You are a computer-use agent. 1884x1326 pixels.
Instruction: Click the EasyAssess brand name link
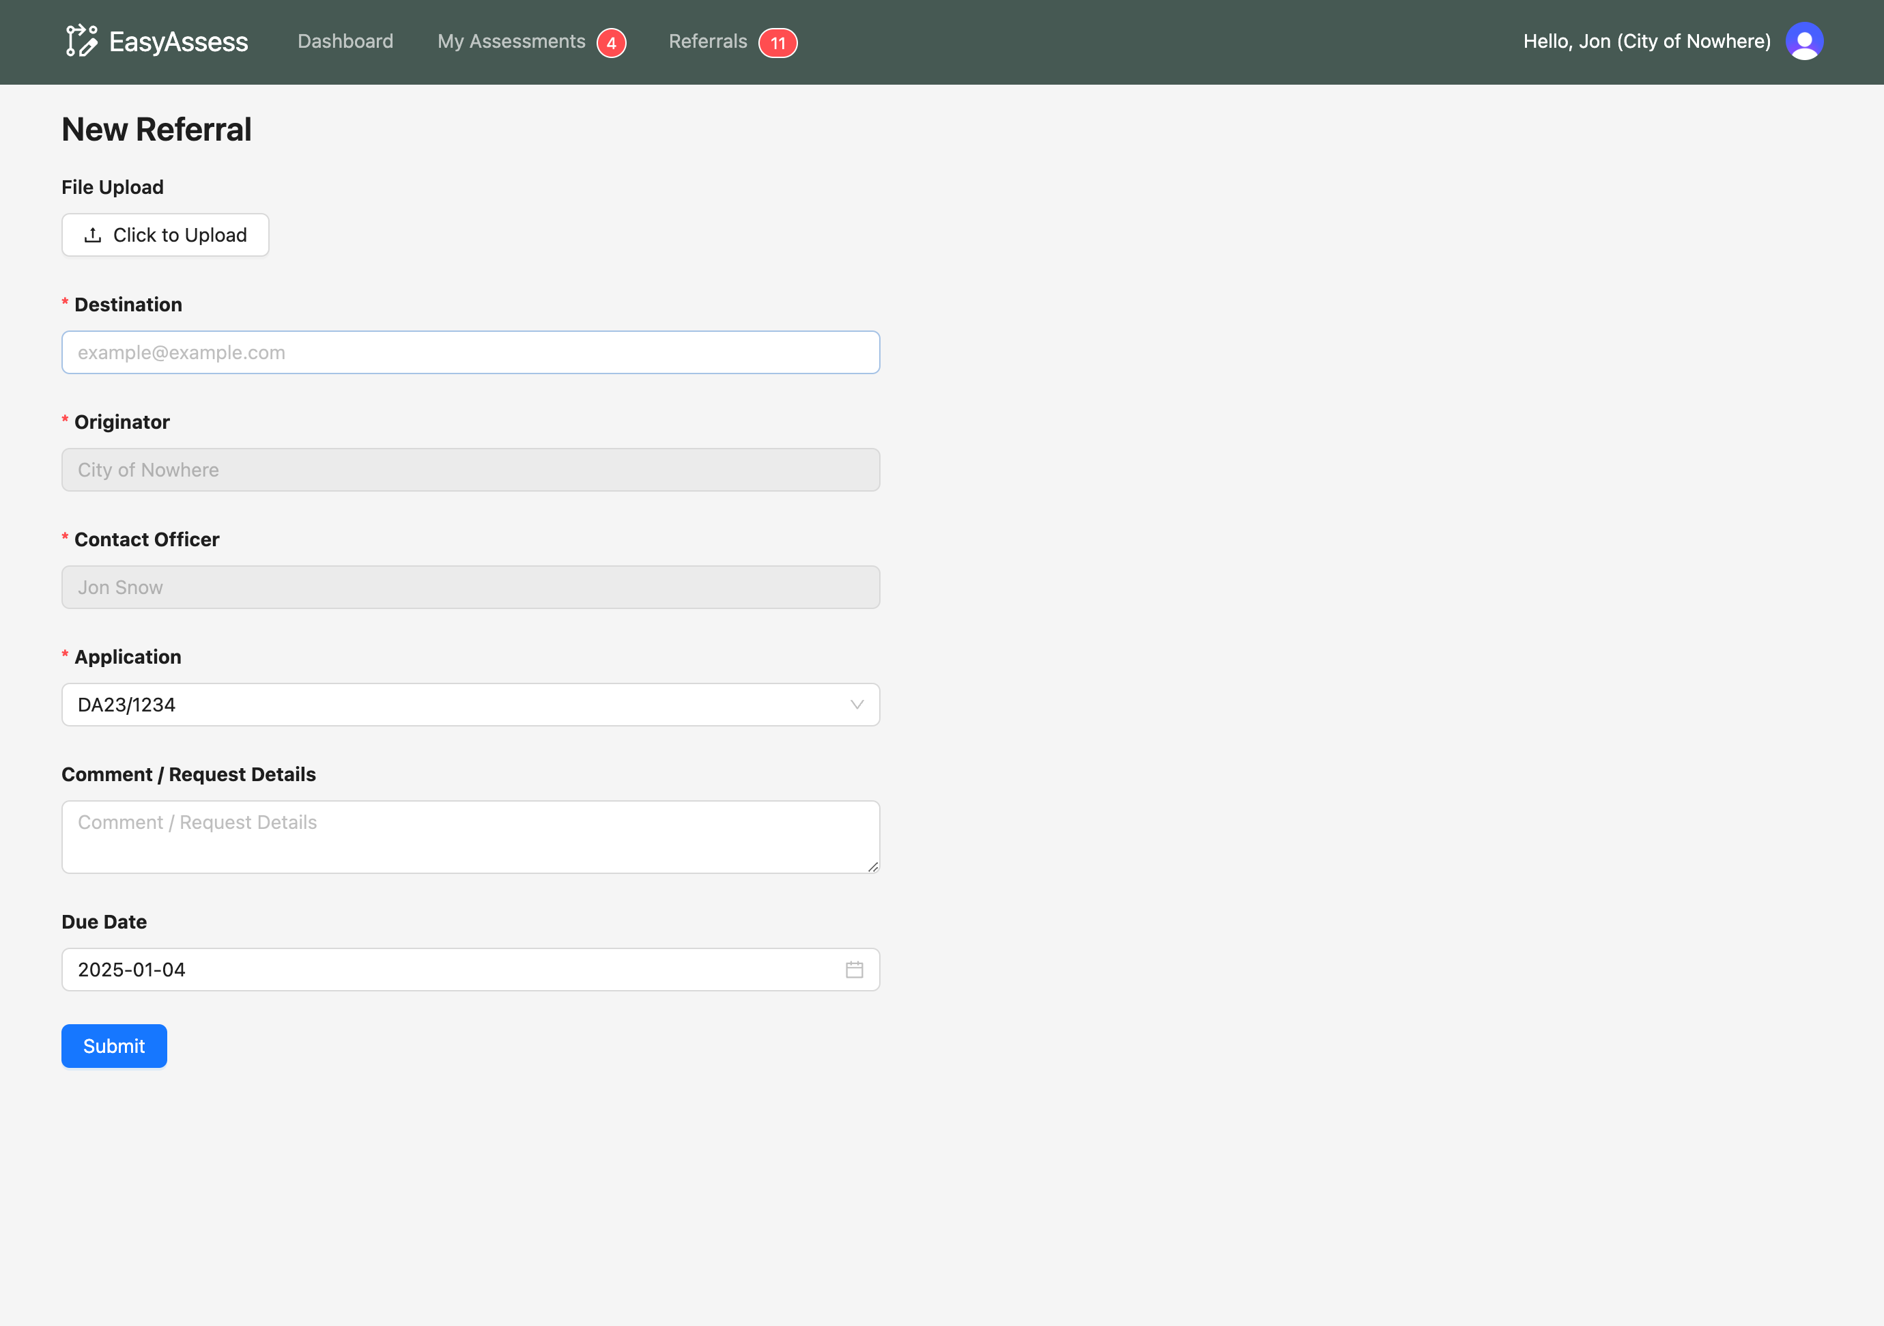(178, 42)
